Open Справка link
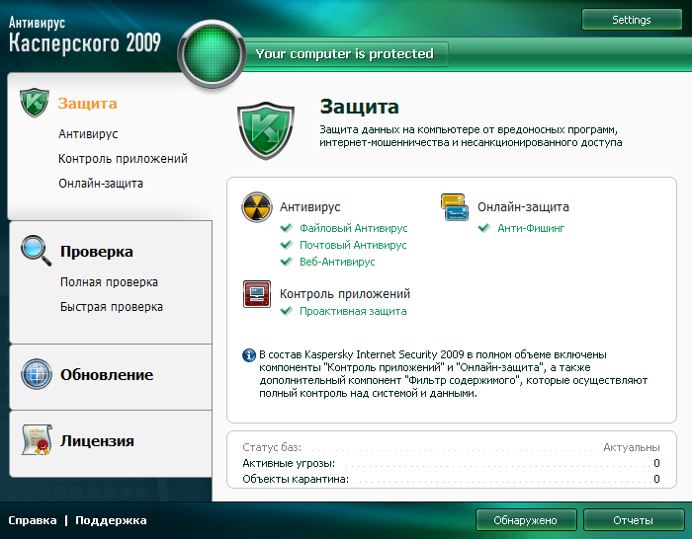This screenshot has height=539, width=692. [33, 520]
